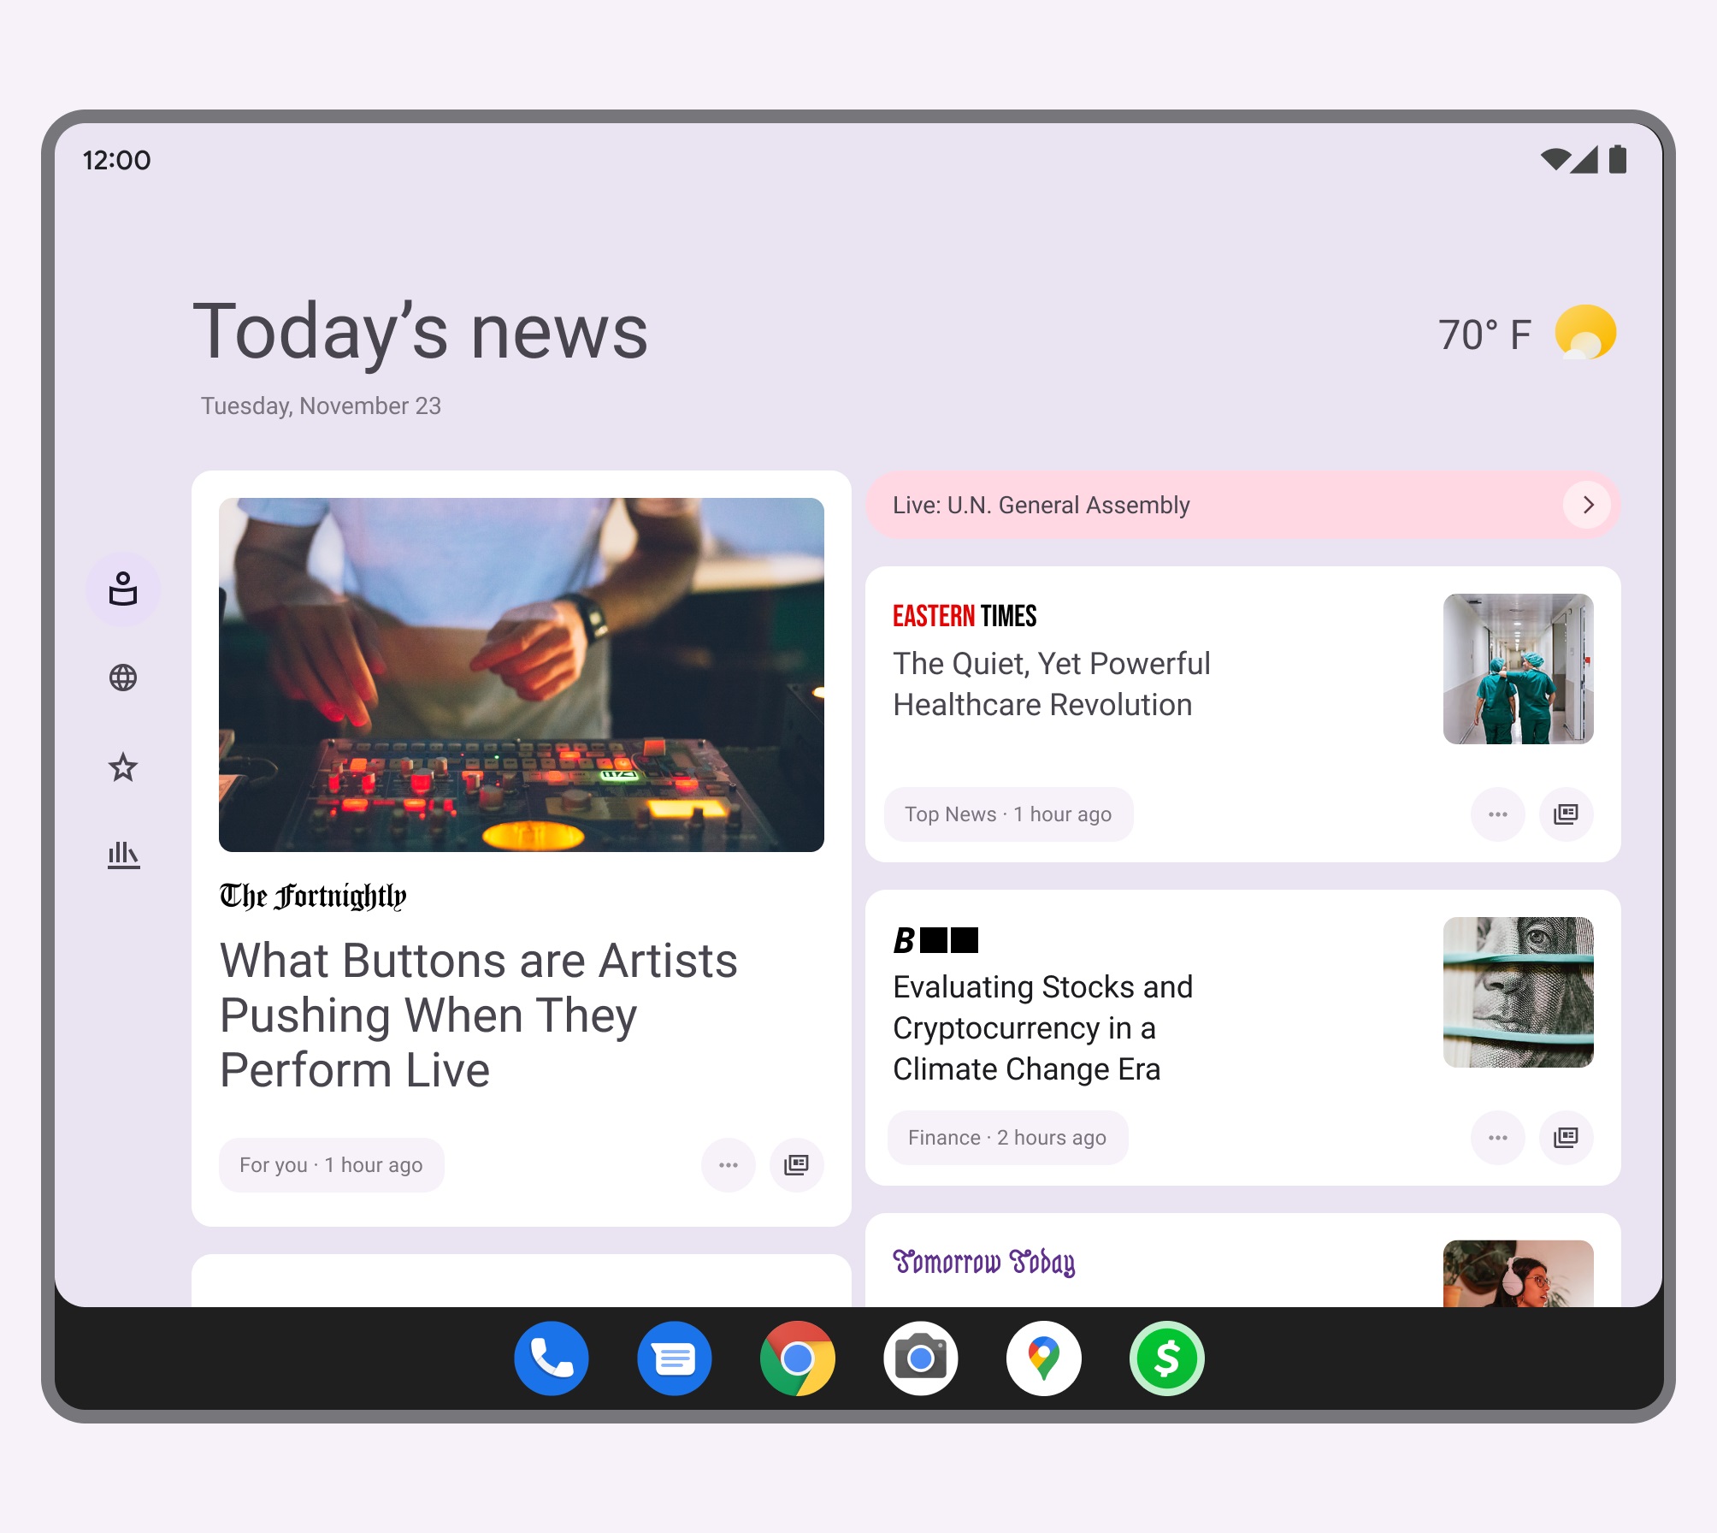Image resolution: width=1717 pixels, height=1533 pixels.
Task: Open overflow menu on the Eastern Times story
Action: (1497, 814)
